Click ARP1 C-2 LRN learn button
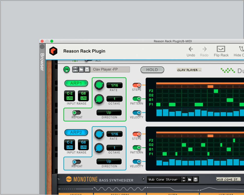244x195 pixels. (69, 98)
